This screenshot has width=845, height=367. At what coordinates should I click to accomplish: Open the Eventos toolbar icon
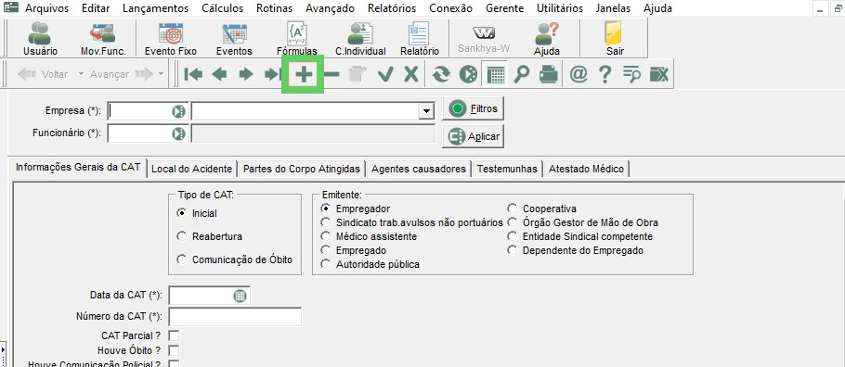(x=234, y=39)
